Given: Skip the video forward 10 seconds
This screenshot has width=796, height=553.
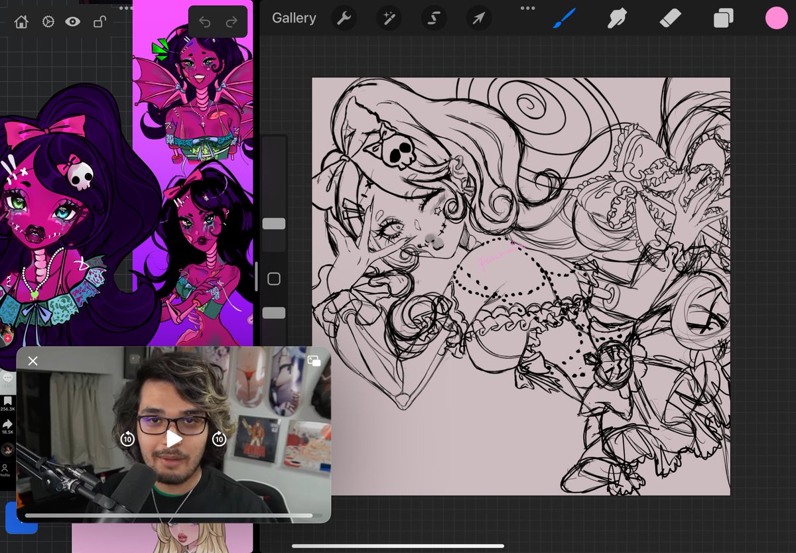Looking at the screenshot, I should 219,438.
